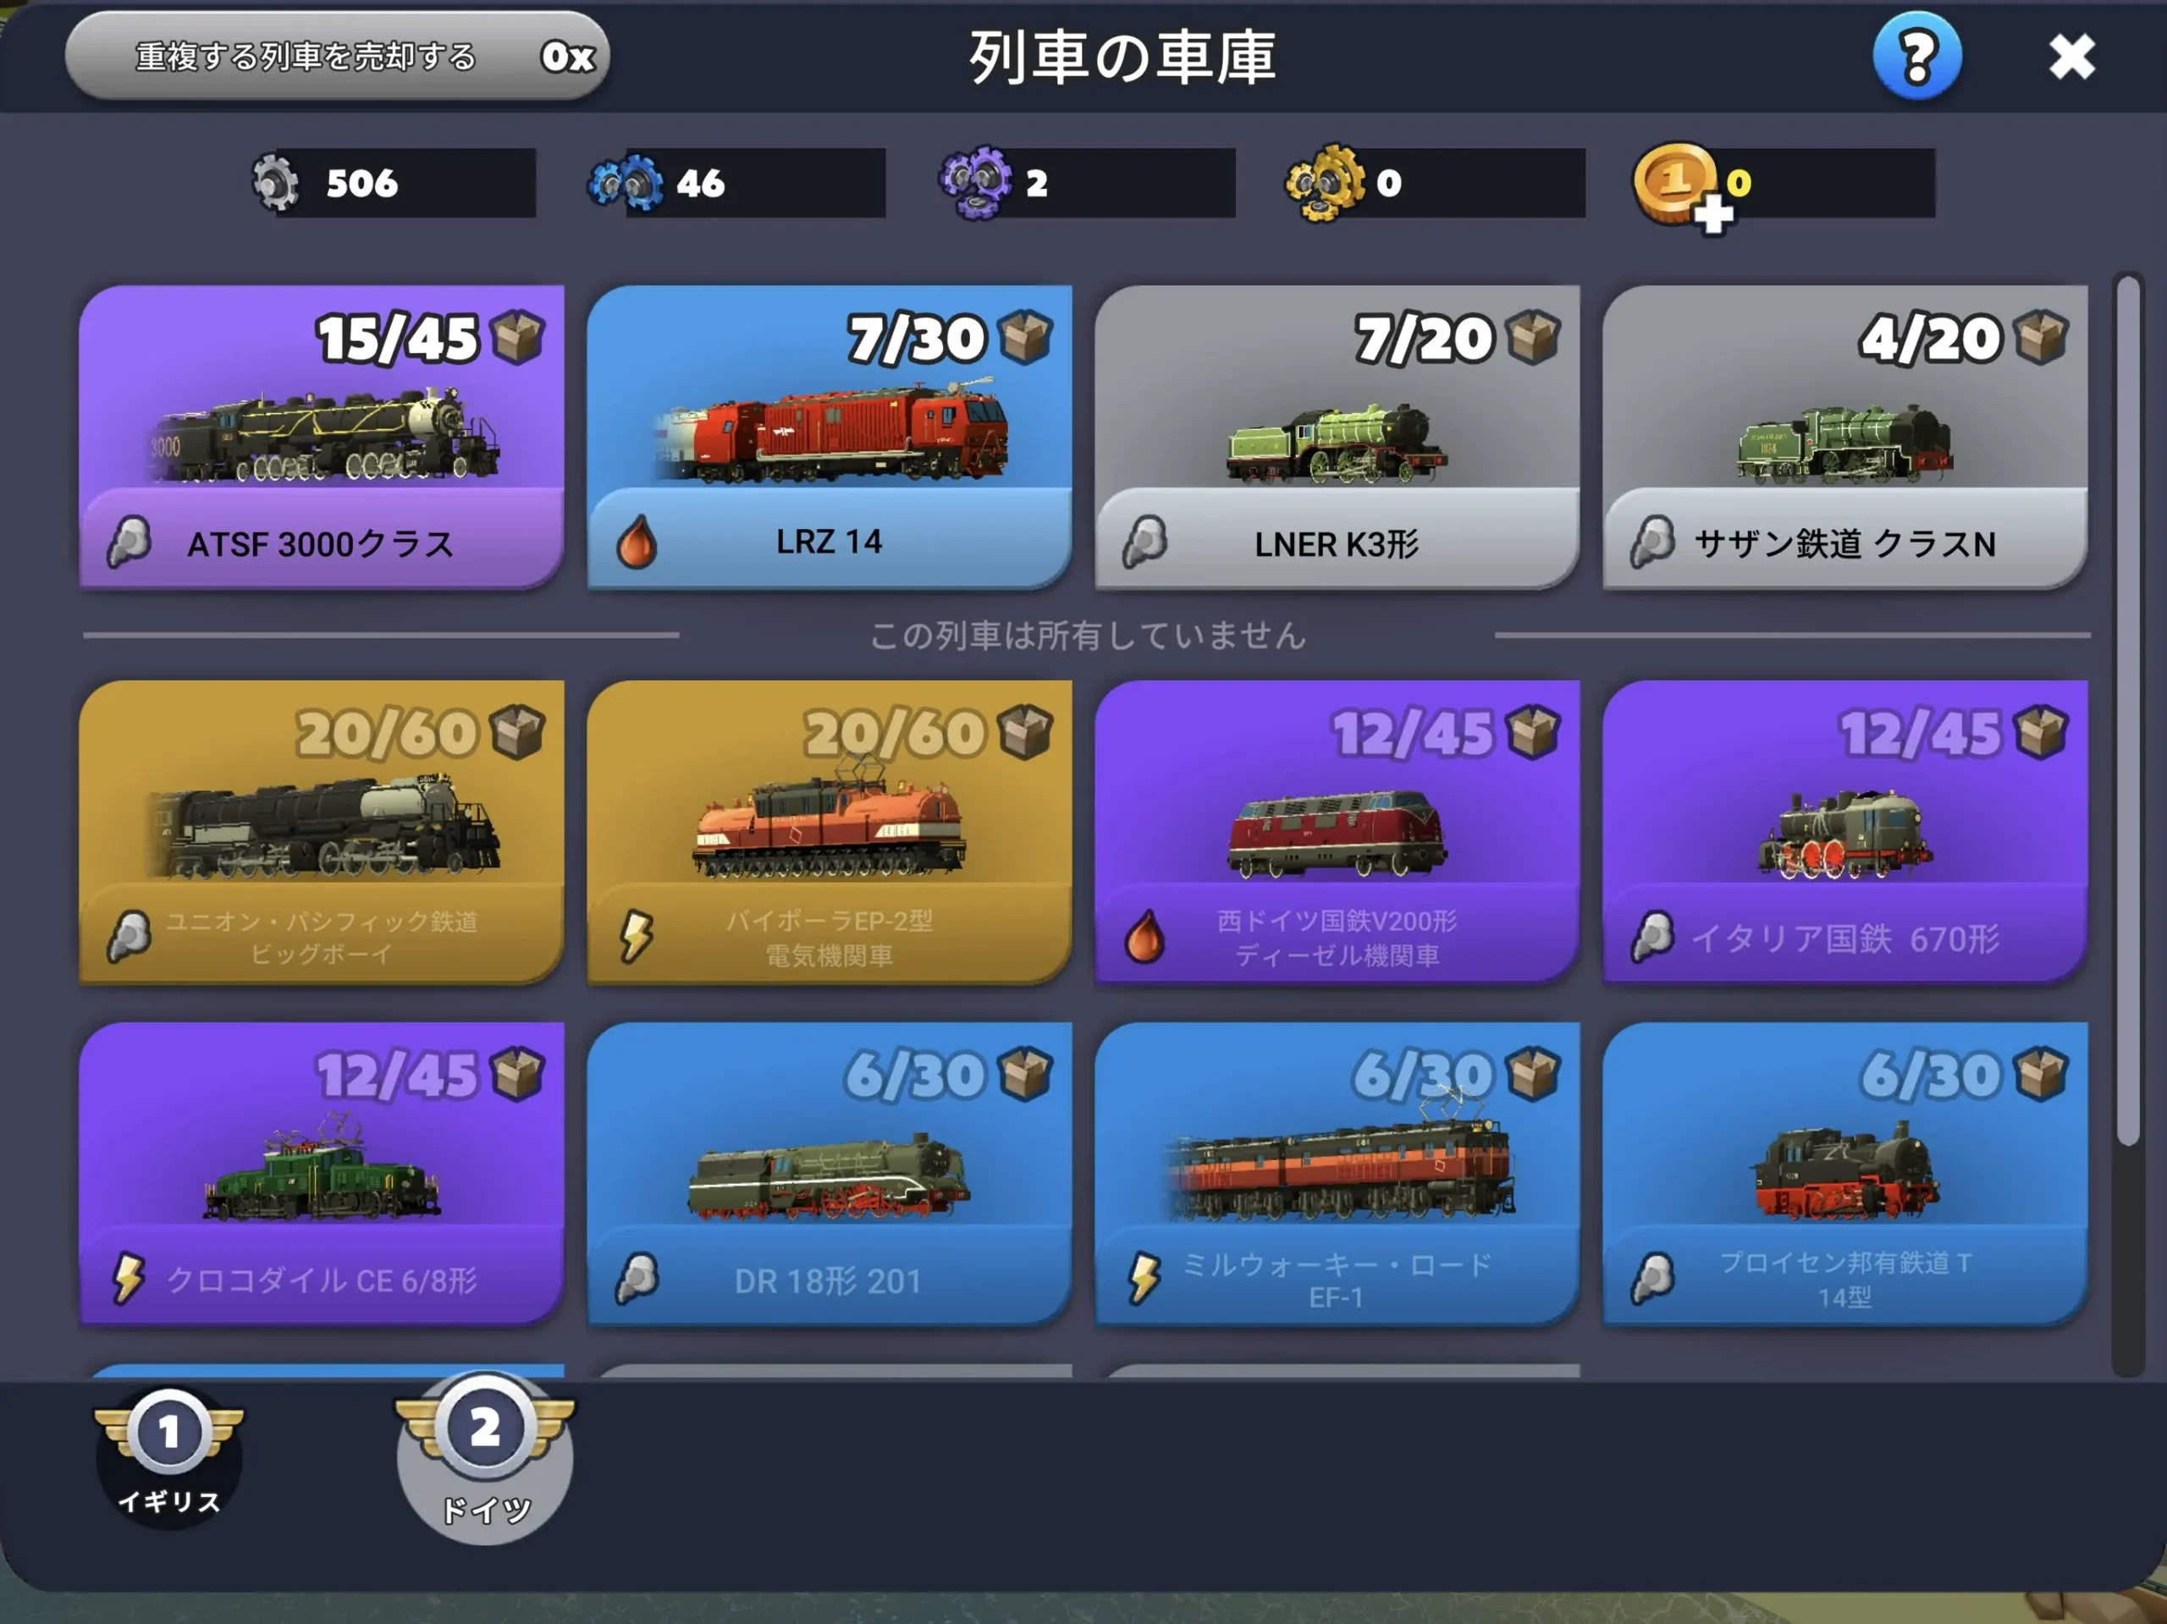This screenshot has height=1624, width=2167.
Task: Click the lightning icon on クロコダイル CE 6/8形
Action: [129, 1278]
